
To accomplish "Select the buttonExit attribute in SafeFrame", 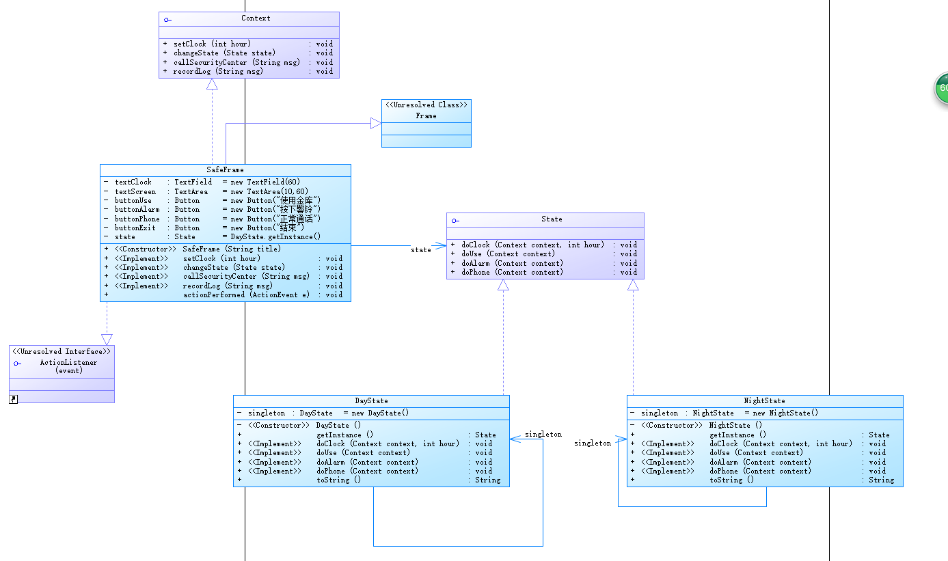I will pyautogui.click(x=204, y=228).
